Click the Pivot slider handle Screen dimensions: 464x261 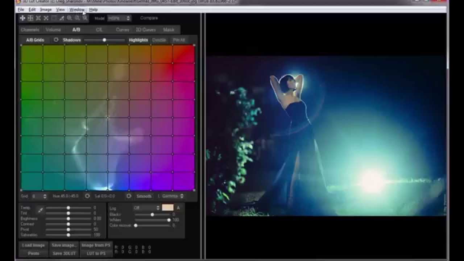pyautogui.click(x=68, y=229)
